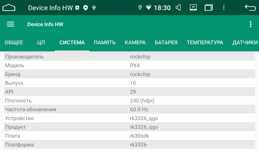
Task: Tap the density value 240 (hdpi)
Action: pos(142,101)
